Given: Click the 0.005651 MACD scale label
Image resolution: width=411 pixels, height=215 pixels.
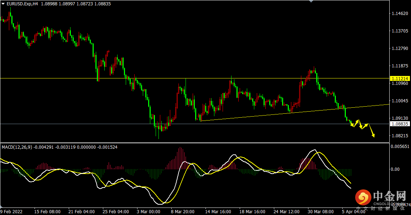Looking at the screenshot, I should pyautogui.click(x=400, y=147).
